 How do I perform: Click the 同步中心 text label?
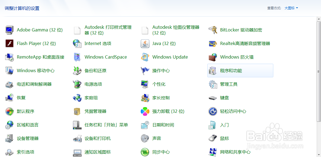click(x=161, y=152)
